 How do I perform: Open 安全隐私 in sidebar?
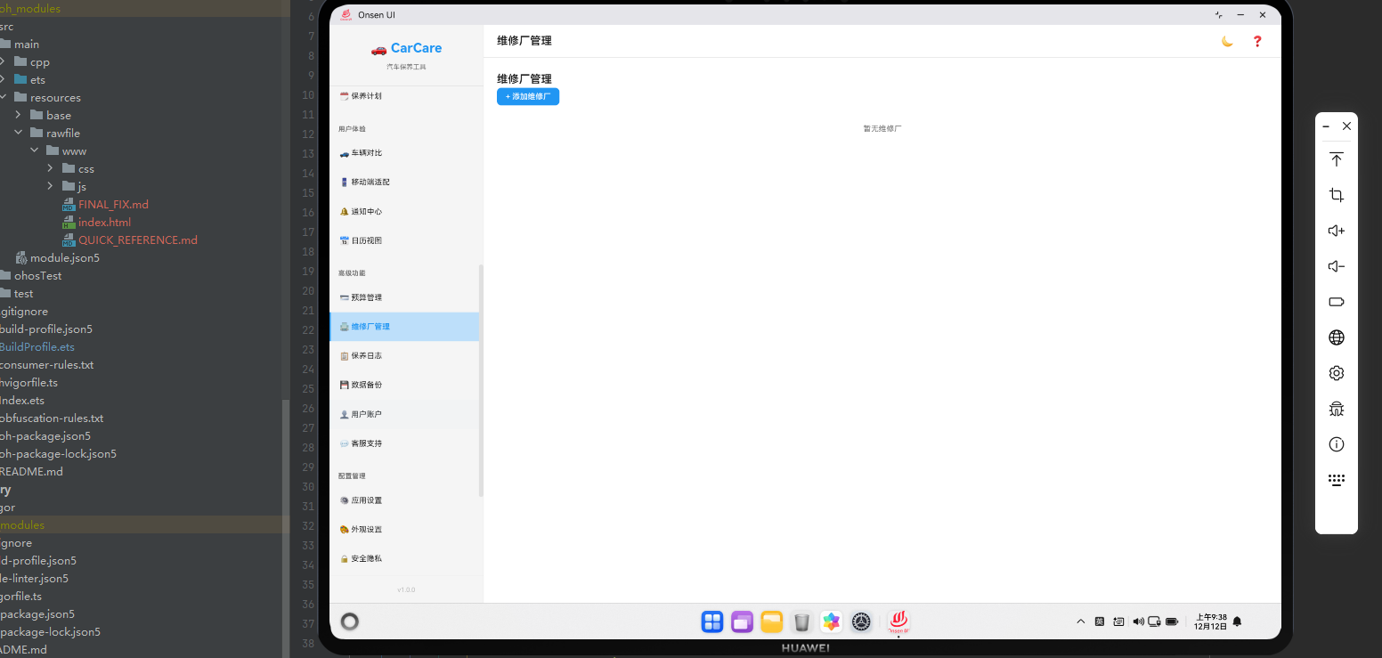click(406, 558)
